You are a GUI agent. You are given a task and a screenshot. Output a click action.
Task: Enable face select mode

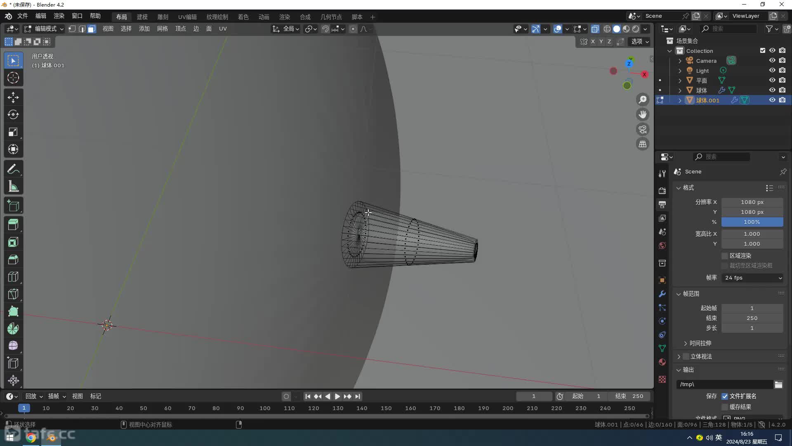coord(92,29)
